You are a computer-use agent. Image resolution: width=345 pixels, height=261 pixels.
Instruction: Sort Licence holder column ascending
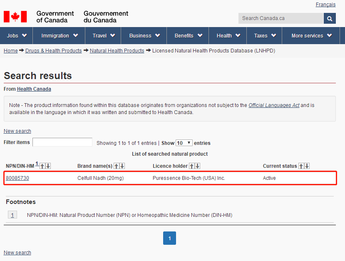(191, 166)
